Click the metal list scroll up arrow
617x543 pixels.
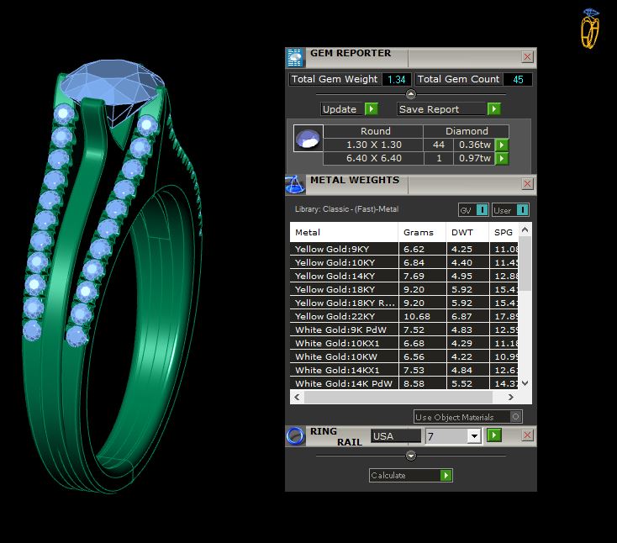pyautogui.click(x=525, y=229)
